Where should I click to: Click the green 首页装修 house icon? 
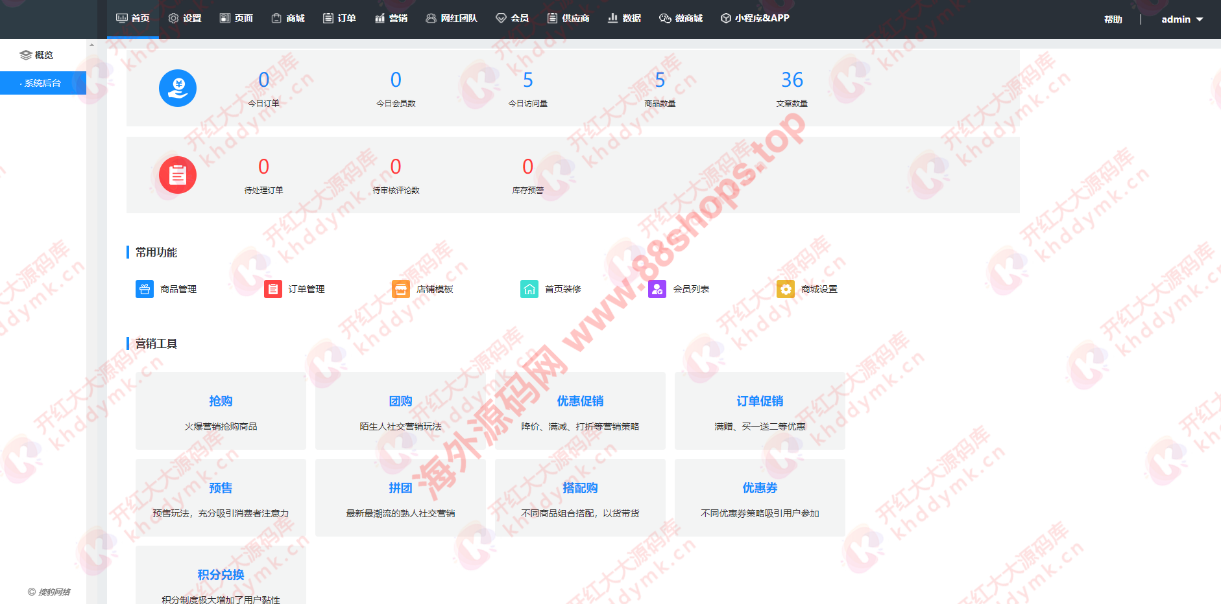click(x=529, y=289)
